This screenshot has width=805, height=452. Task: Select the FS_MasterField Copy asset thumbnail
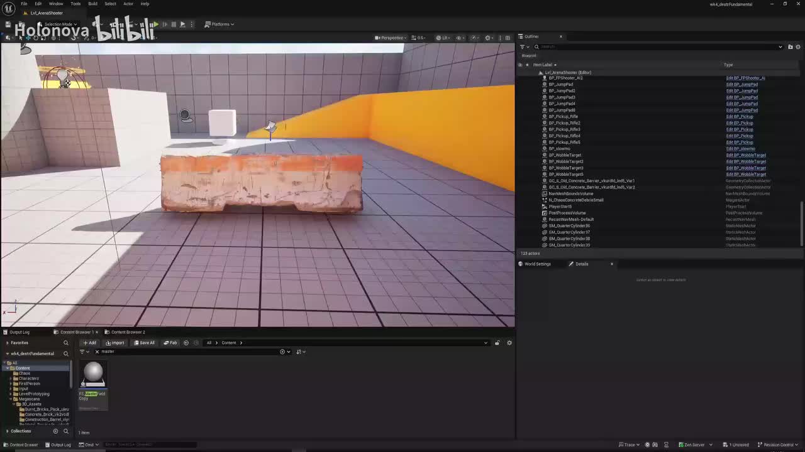click(93, 375)
